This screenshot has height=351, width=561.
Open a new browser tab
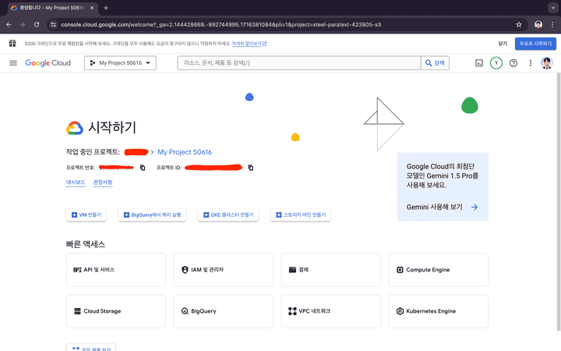pyautogui.click(x=106, y=7)
